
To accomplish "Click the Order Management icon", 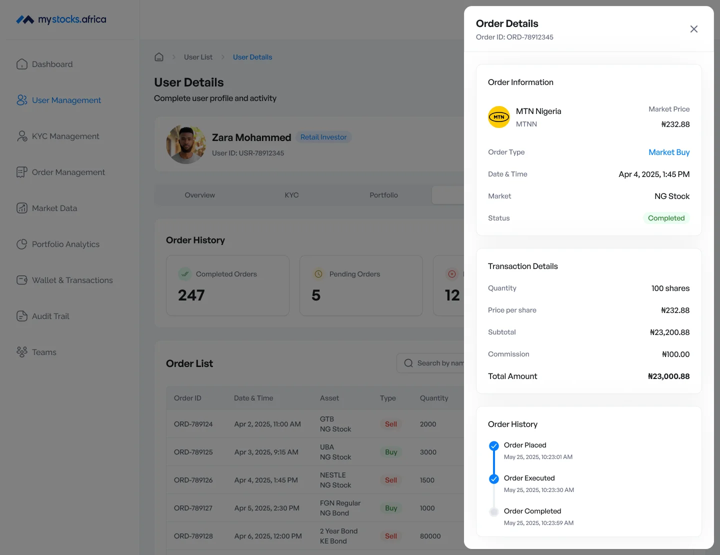I will point(22,172).
